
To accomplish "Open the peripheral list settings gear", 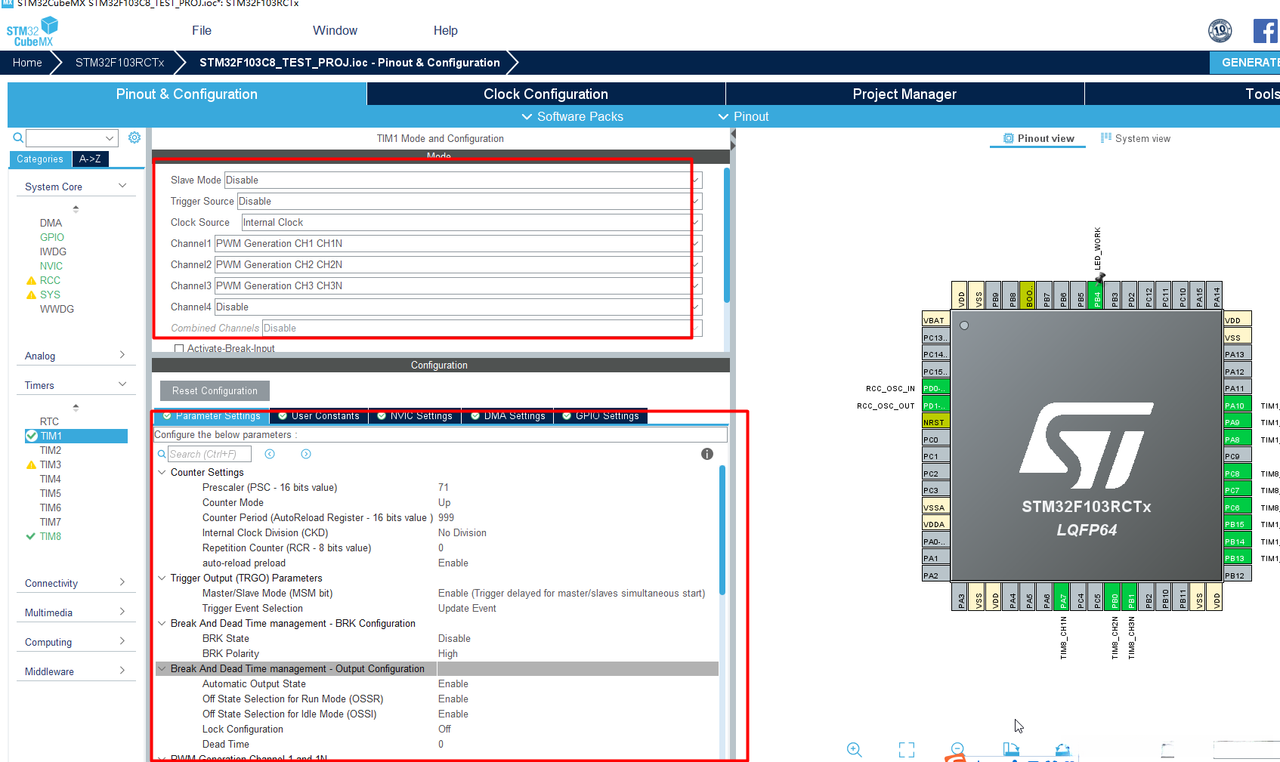I will coord(134,137).
